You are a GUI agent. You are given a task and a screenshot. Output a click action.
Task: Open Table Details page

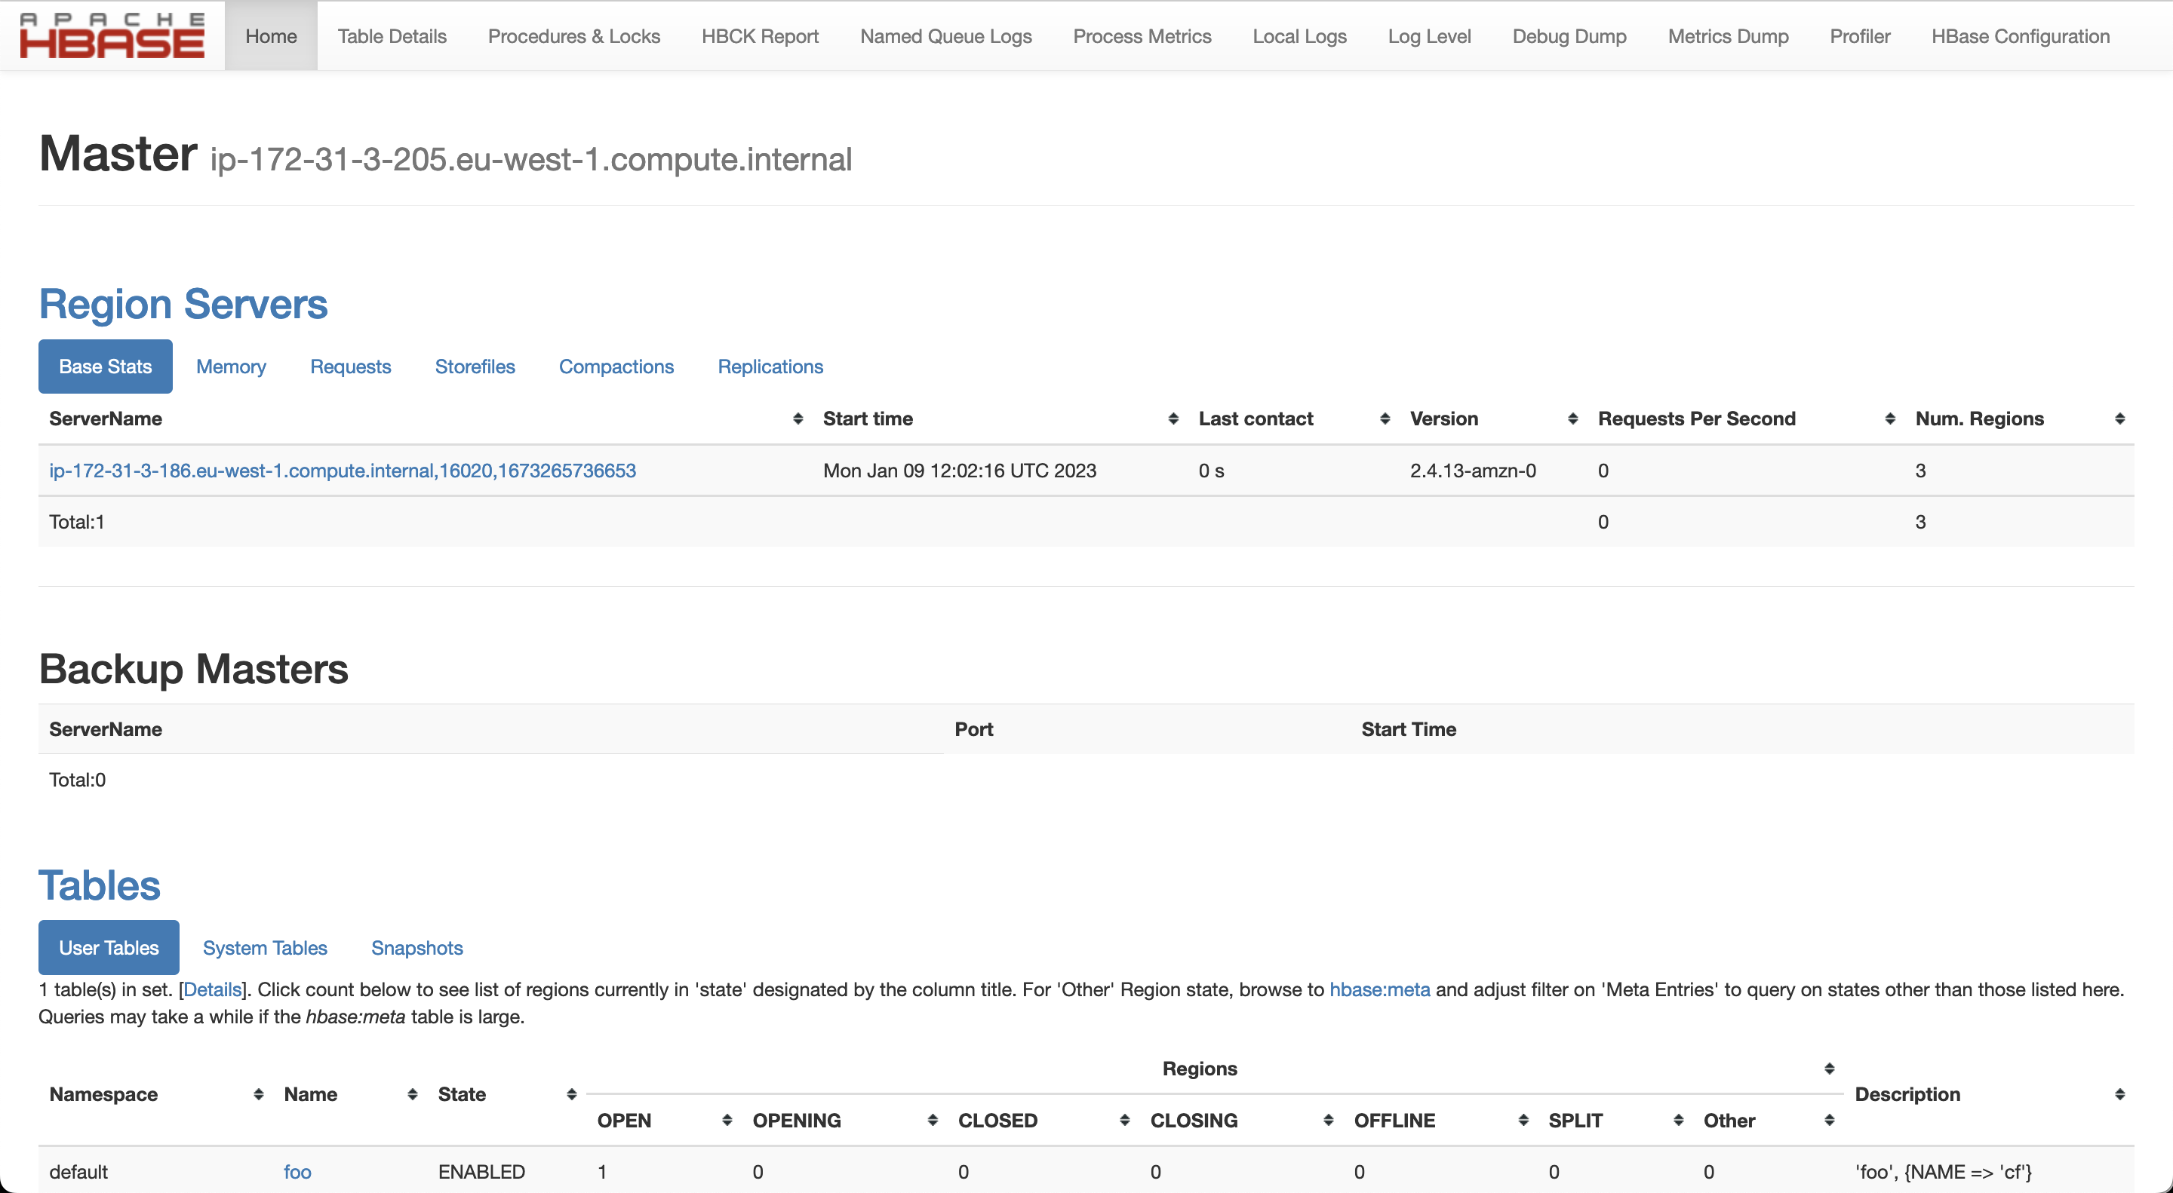pos(392,36)
